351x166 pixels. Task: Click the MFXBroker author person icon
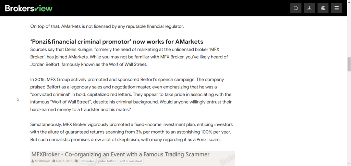click(x=33, y=161)
